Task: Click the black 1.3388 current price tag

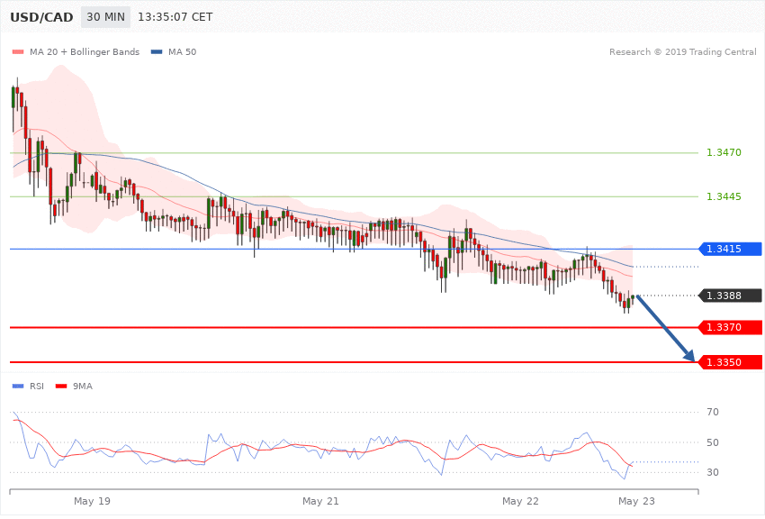Action: click(x=731, y=296)
